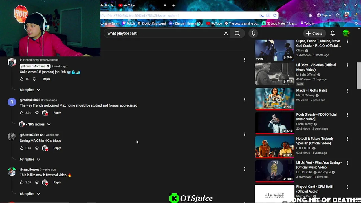Open @realspill8828 profile link
Screen dimensions: 361x203
click(30, 100)
